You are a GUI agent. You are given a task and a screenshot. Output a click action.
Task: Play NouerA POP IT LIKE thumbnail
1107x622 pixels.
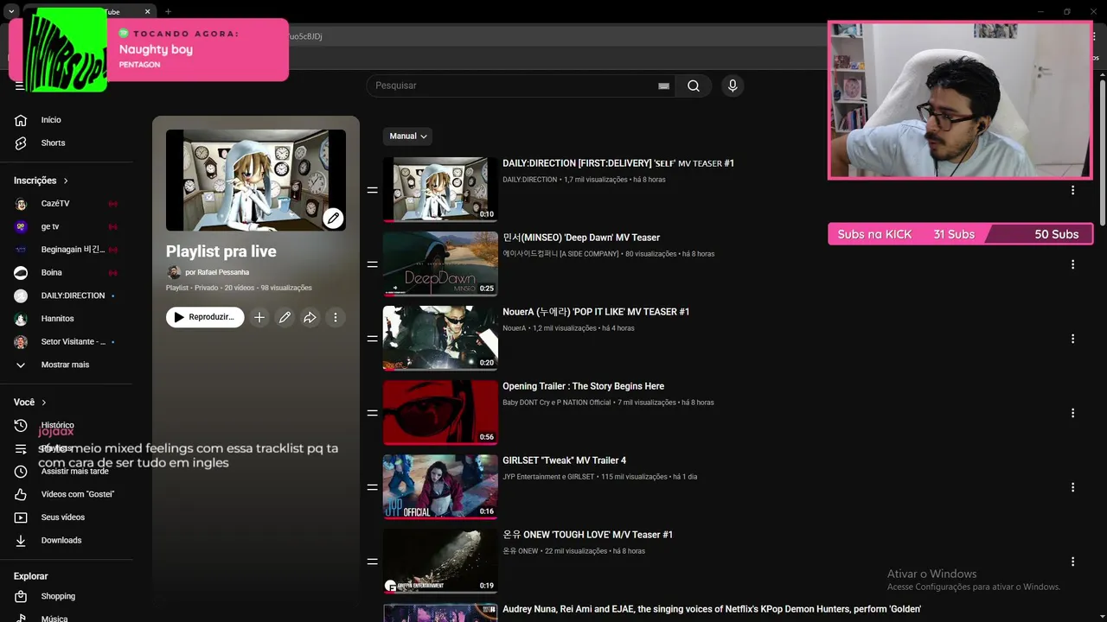tap(440, 338)
